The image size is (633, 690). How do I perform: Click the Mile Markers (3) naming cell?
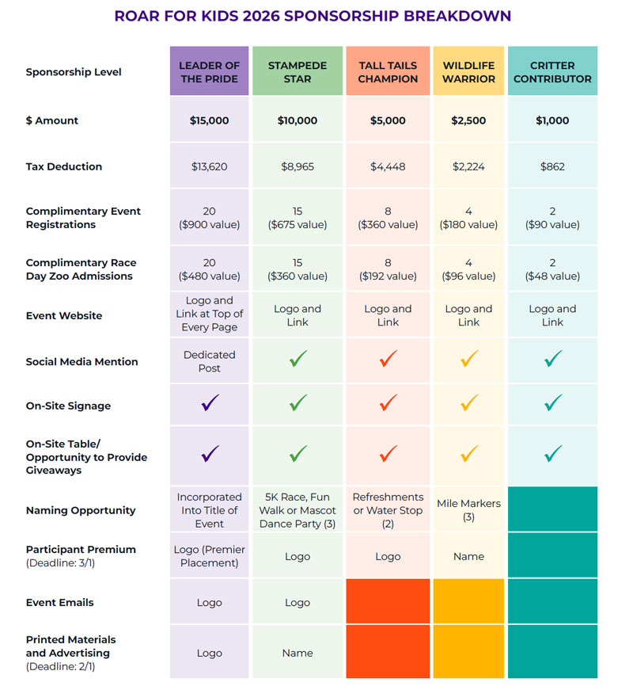(468, 510)
